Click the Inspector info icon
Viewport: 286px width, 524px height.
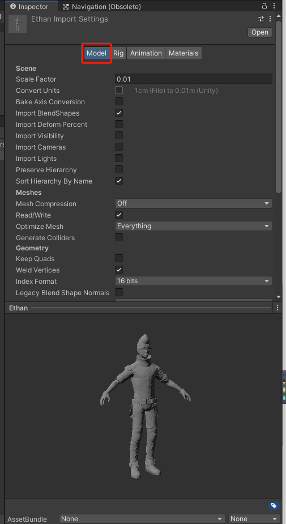coord(13,6)
